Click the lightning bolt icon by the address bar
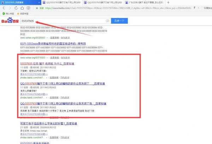The image size is (212, 144). click(x=194, y=8)
